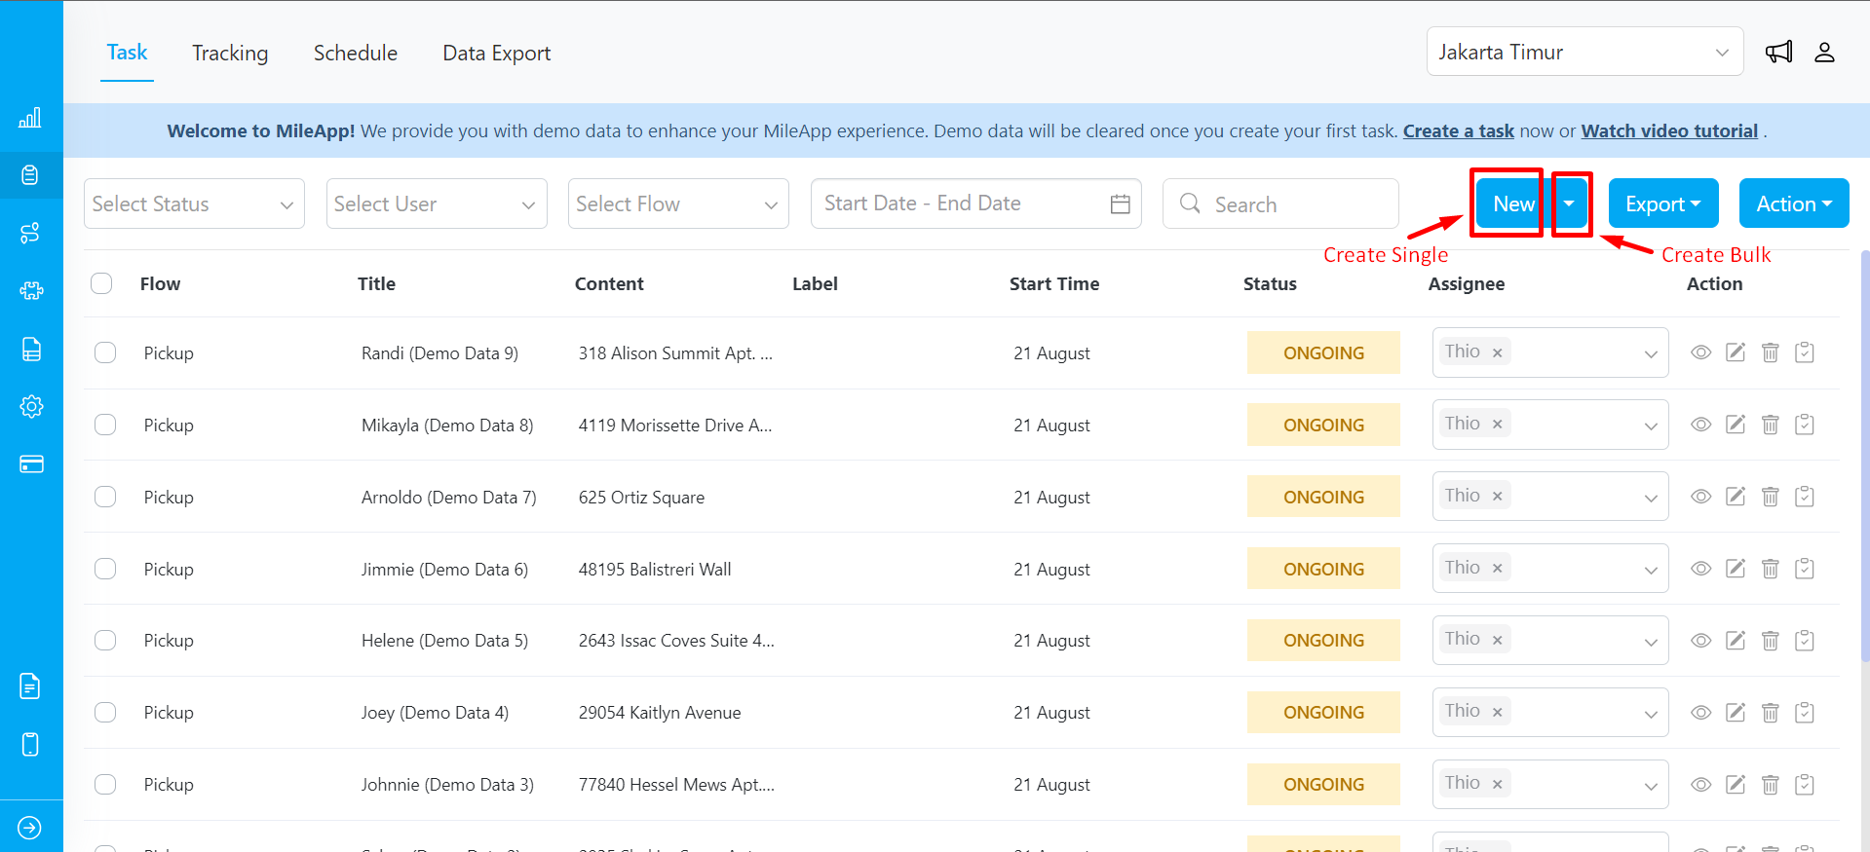Open the Action dropdown

(x=1794, y=204)
